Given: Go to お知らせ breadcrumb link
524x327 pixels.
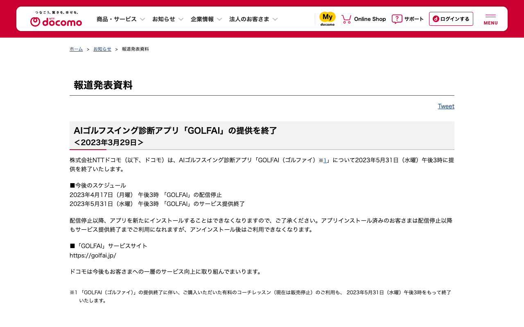Looking at the screenshot, I should (x=102, y=49).
